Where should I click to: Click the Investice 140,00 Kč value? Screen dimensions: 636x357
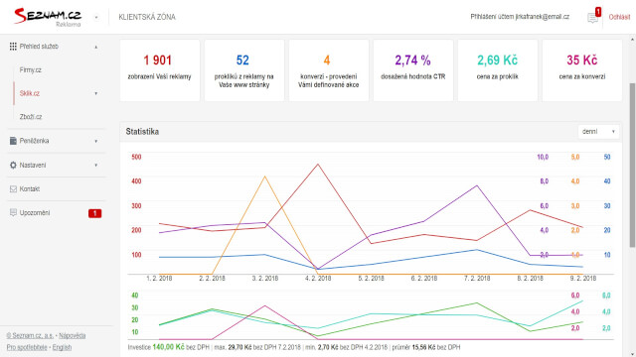click(x=168, y=347)
